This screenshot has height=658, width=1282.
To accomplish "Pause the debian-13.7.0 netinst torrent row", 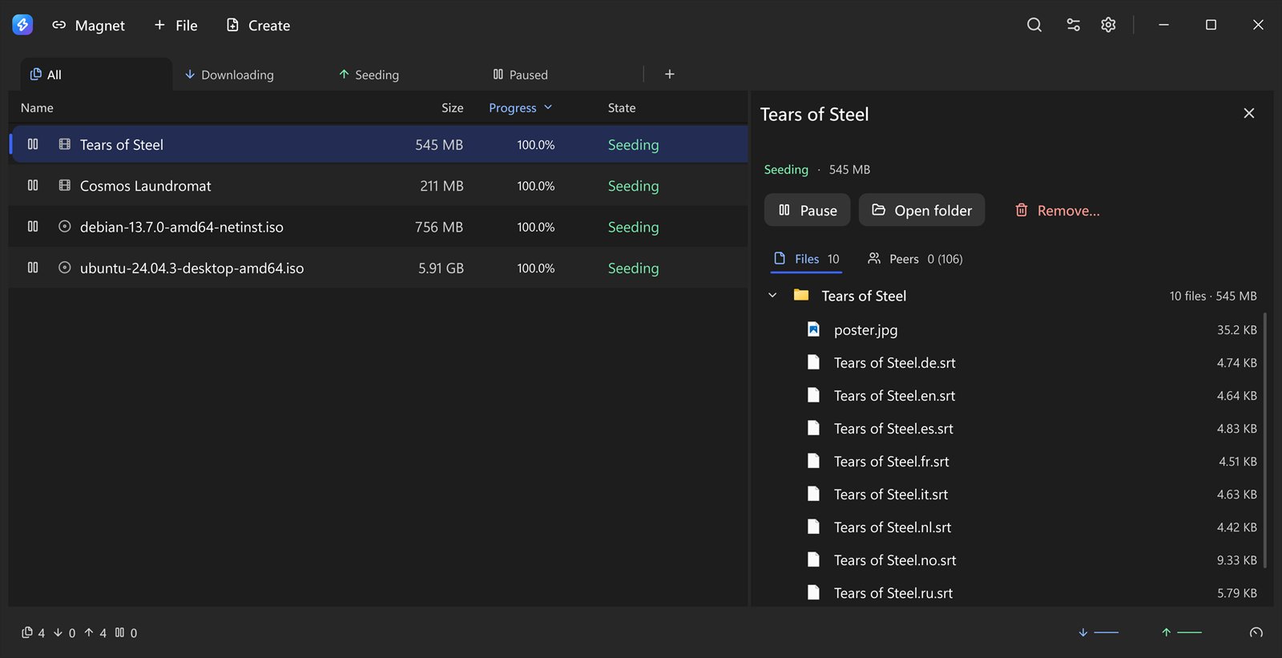I will click(33, 227).
